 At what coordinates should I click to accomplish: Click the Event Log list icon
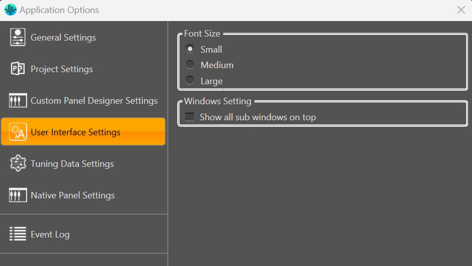[18, 234]
